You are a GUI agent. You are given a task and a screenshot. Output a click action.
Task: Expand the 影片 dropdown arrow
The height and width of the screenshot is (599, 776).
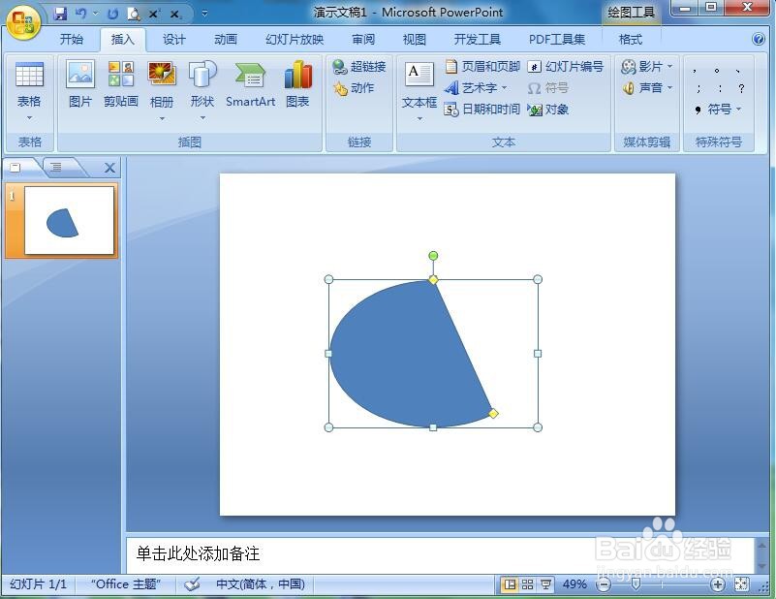pyautogui.click(x=669, y=66)
